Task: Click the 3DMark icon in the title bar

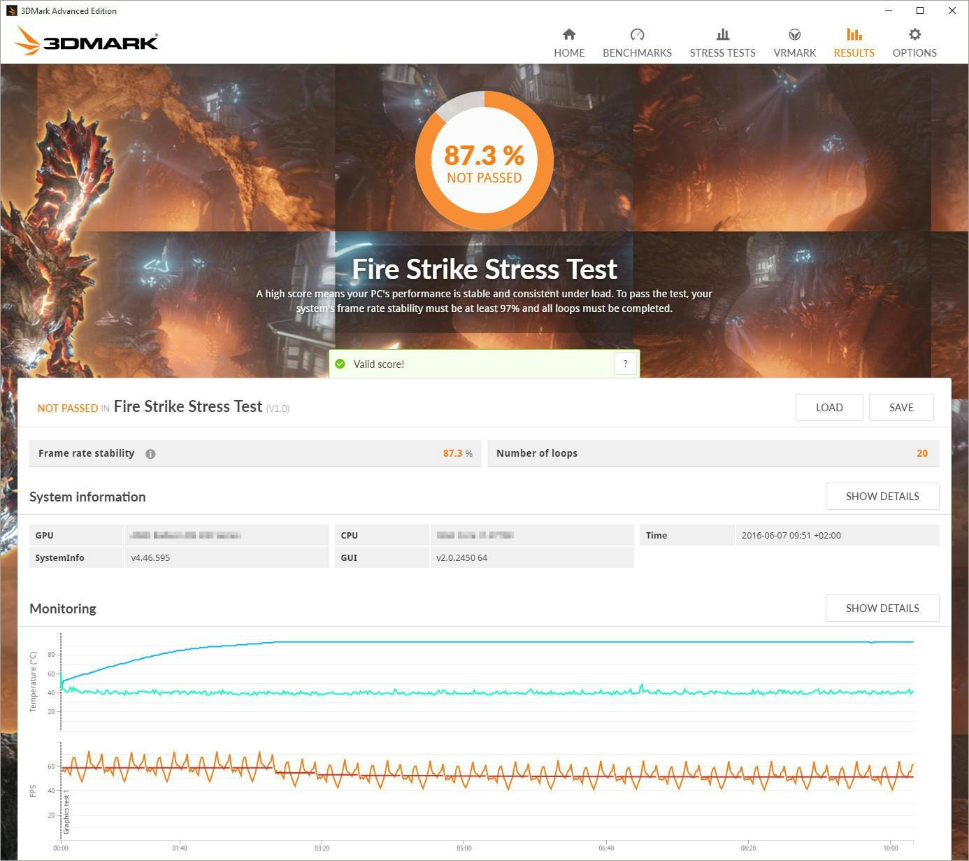Action: (11, 10)
